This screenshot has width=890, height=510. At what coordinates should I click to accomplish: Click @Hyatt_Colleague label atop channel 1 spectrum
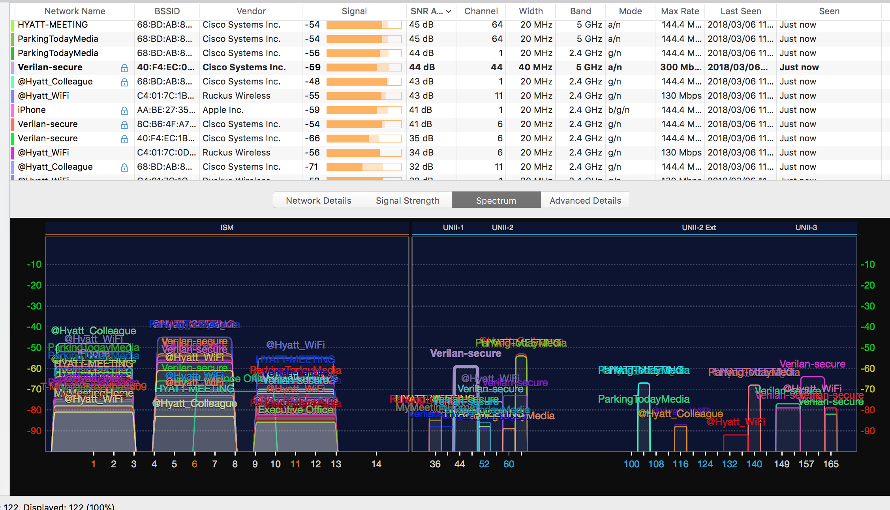tap(94, 331)
